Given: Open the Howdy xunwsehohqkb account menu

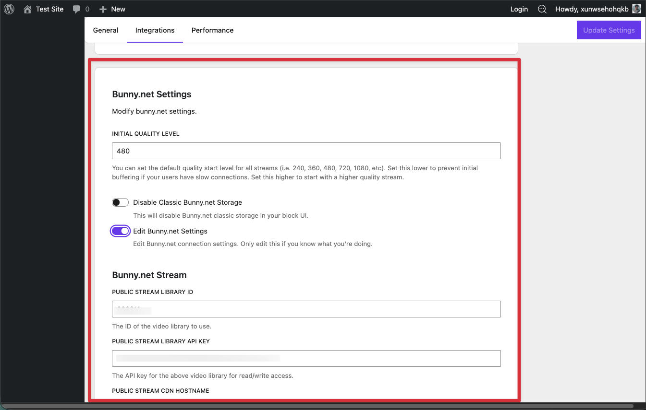Looking at the screenshot, I should click(x=591, y=9).
